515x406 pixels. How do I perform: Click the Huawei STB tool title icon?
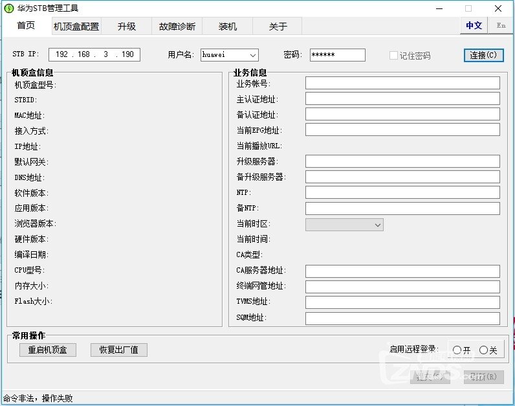tap(8, 8)
